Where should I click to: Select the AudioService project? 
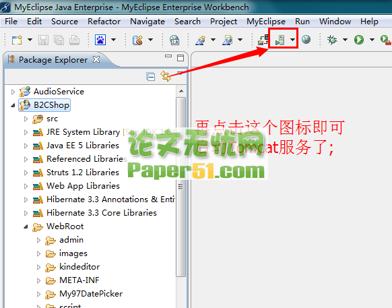coord(59,92)
